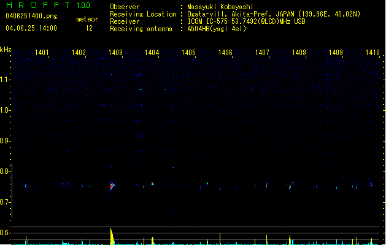This screenshot has height=245, width=386.
Task: Select the antenna text A504HB(yagi 4el)
Action: click(217, 29)
